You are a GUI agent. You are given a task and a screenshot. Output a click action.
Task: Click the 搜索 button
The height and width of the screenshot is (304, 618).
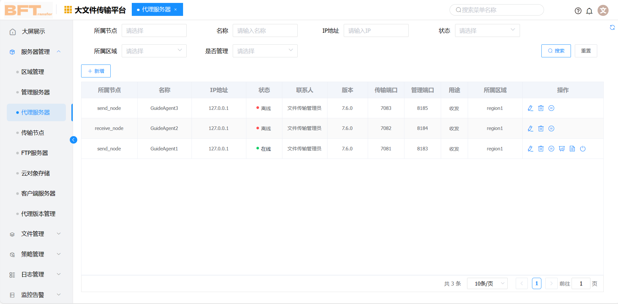[556, 51]
